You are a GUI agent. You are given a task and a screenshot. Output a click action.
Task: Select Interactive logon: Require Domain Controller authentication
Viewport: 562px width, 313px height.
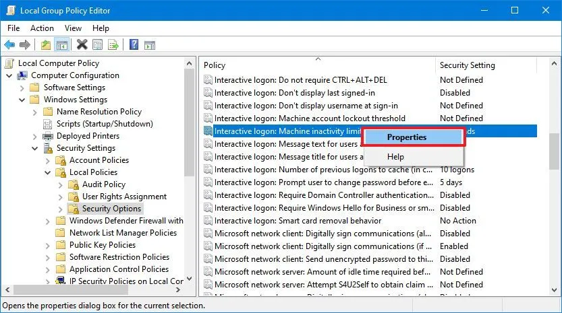click(x=324, y=195)
